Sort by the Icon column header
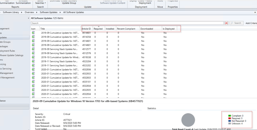The height and width of the screenshot is (130, 257). pos(35,29)
